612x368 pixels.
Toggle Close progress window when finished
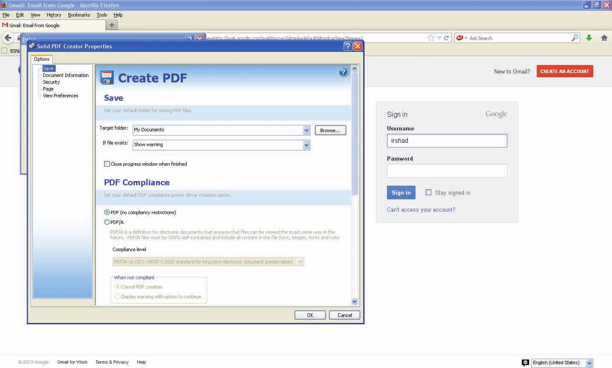point(107,164)
